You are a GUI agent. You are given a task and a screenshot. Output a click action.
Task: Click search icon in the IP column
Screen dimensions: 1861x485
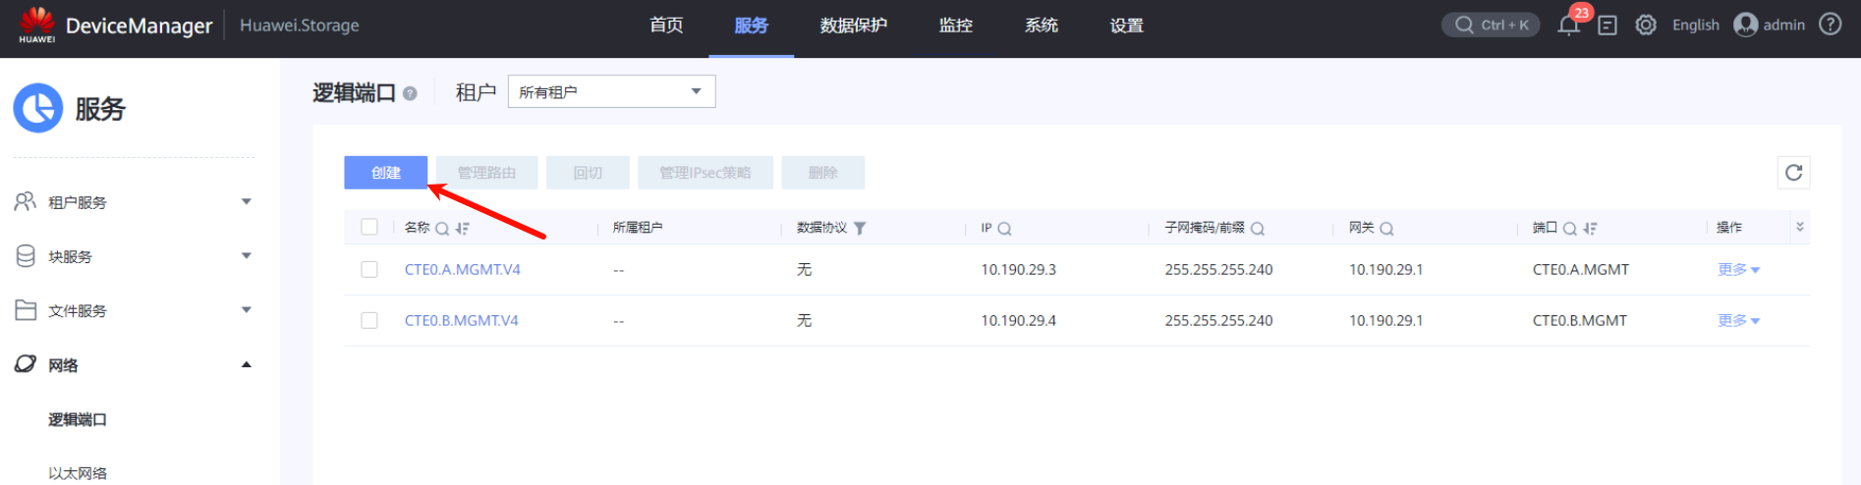click(x=1004, y=229)
